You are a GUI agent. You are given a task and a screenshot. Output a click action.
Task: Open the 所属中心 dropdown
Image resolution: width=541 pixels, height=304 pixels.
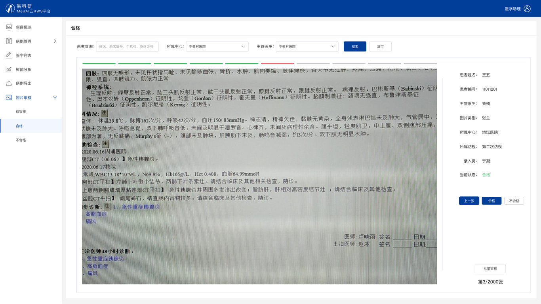217,46
